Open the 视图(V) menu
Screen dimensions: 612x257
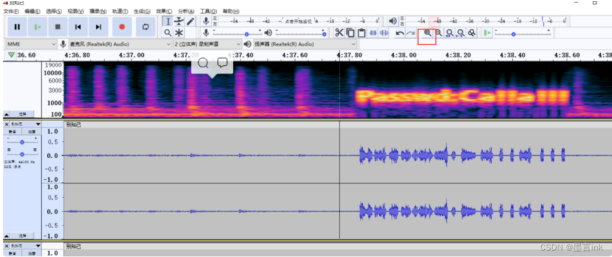pyautogui.click(x=75, y=11)
